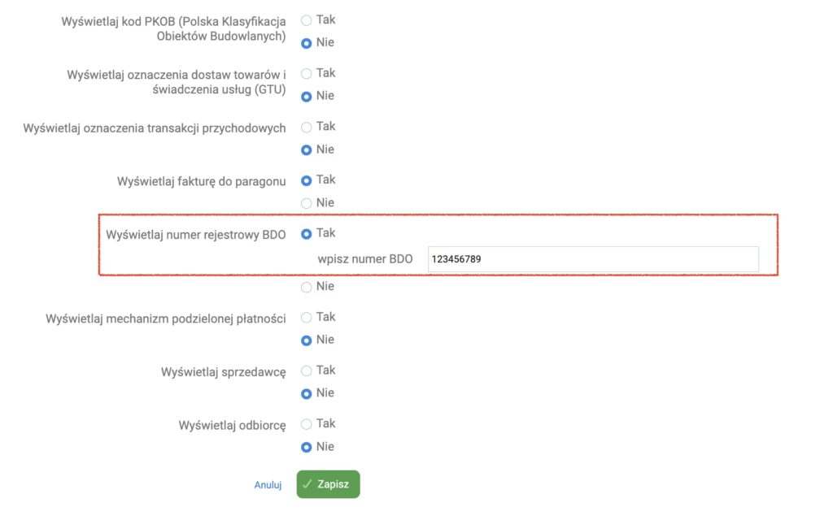Click the Anuluj link
The width and height of the screenshot is (833, 520).
pyautogui.click(x=268, y=485)
